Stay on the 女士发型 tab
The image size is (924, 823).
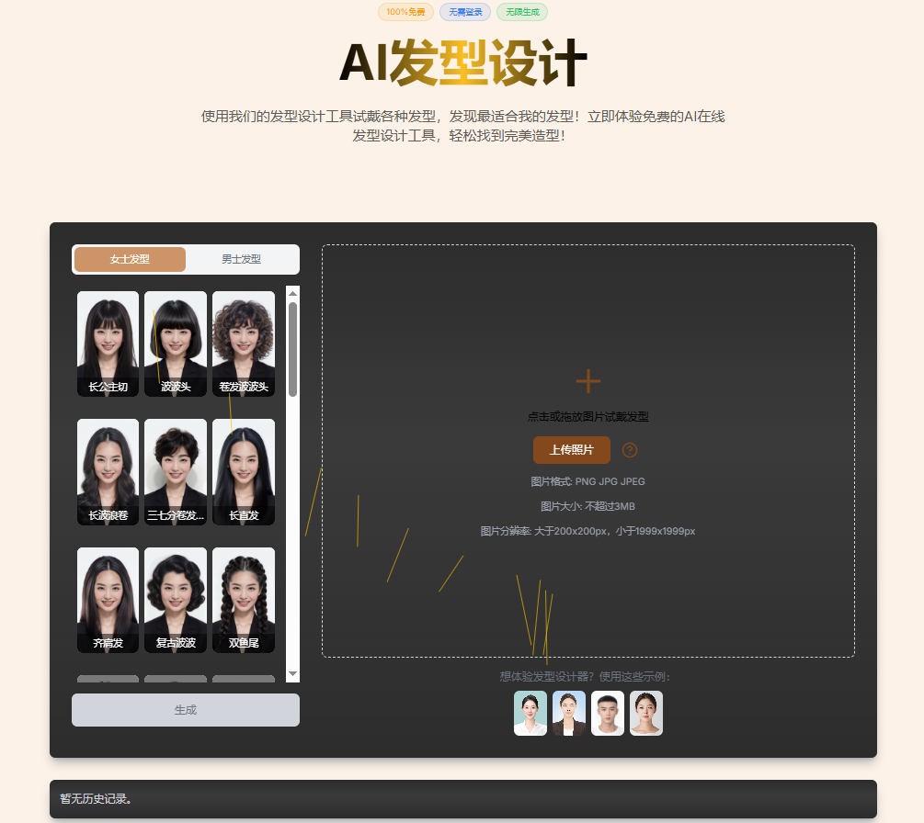pos(129,259)
